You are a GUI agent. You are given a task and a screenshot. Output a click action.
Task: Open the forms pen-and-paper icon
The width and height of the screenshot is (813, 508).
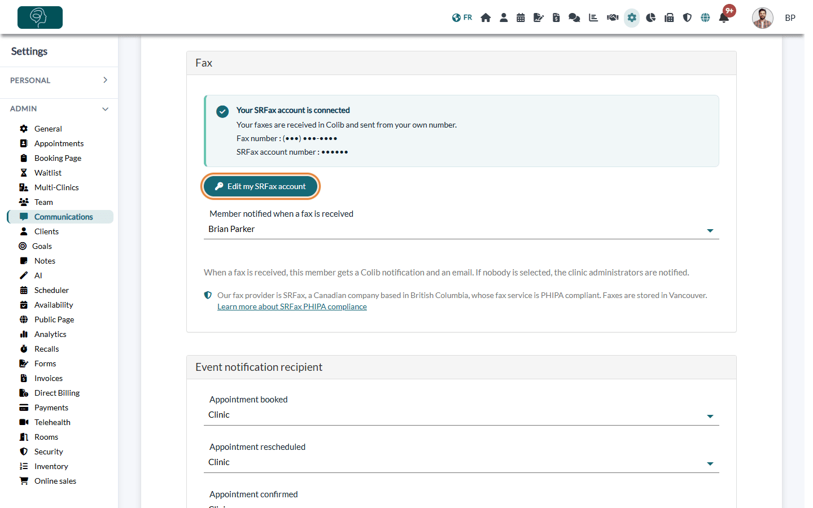(539, 17)
